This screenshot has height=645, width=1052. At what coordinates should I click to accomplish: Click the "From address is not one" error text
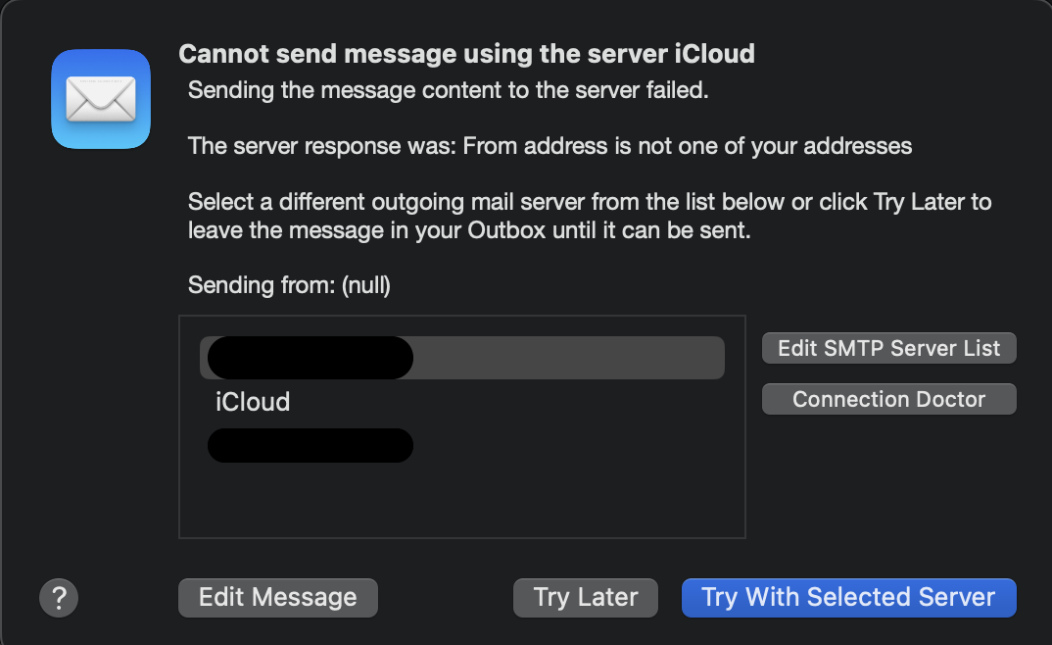tap(686, 146)
